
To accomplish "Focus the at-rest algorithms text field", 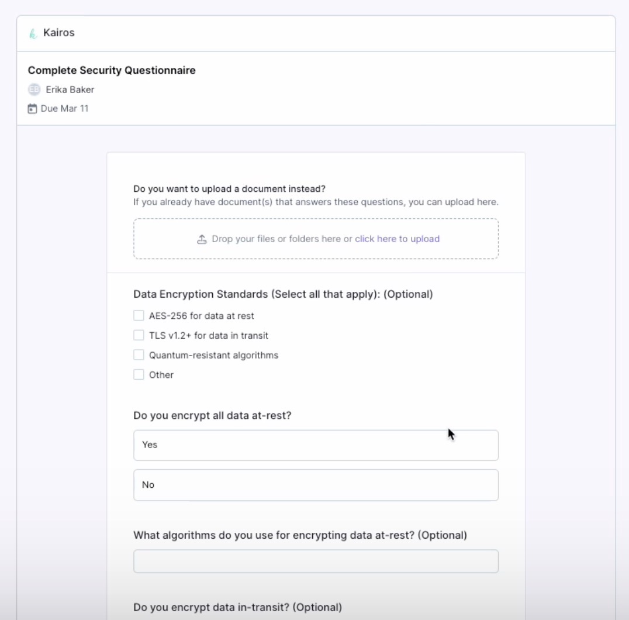I will [316, 562].
